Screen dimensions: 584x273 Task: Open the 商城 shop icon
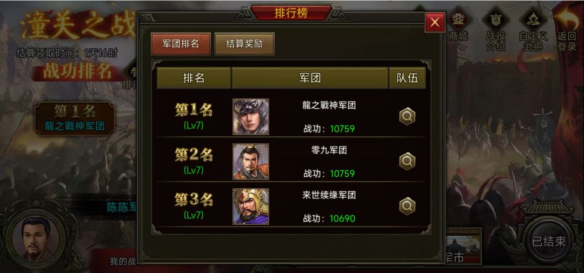(458, 24)
